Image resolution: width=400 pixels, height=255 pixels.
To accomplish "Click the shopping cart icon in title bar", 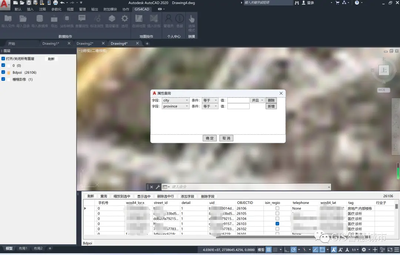I will (x=337, y=3).
